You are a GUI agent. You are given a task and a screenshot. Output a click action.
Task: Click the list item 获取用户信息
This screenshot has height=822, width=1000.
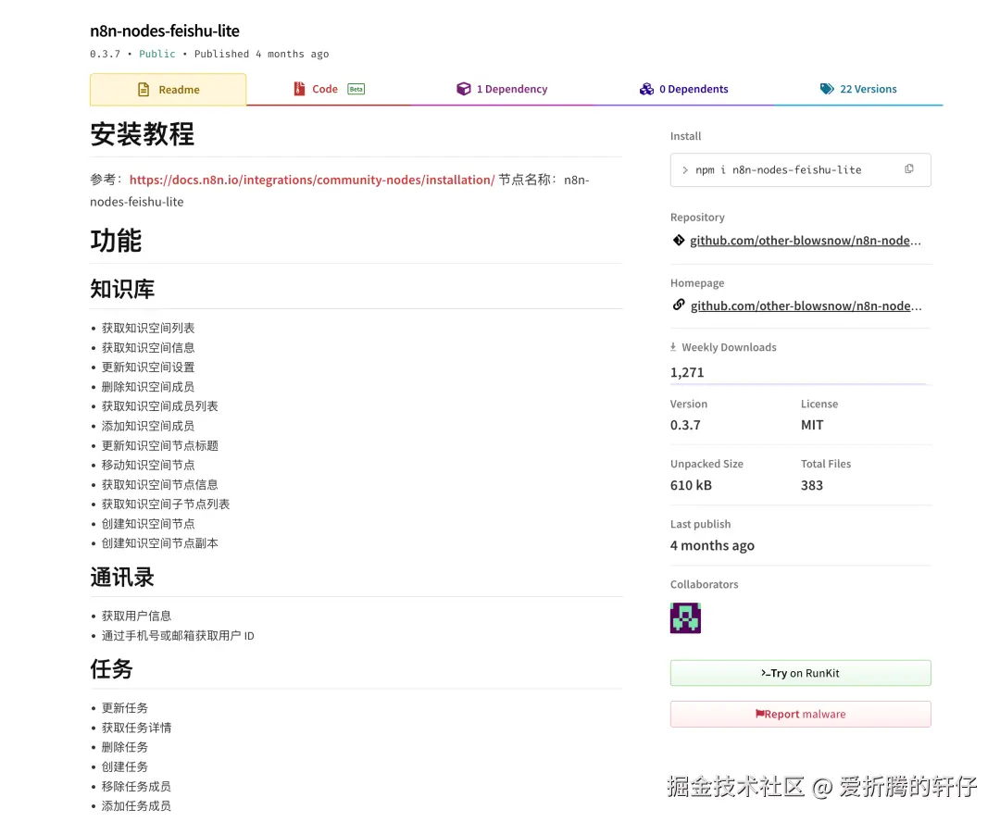click(x=136, y=616)
